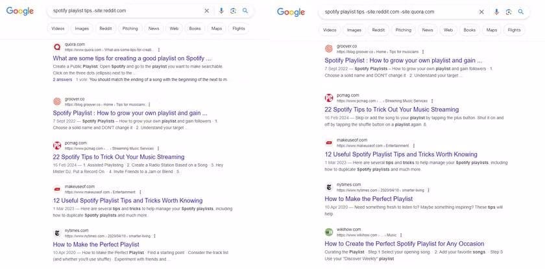Click the PCMag favicon in left results
The image size is (545, 269).
[x=57, y=145]
